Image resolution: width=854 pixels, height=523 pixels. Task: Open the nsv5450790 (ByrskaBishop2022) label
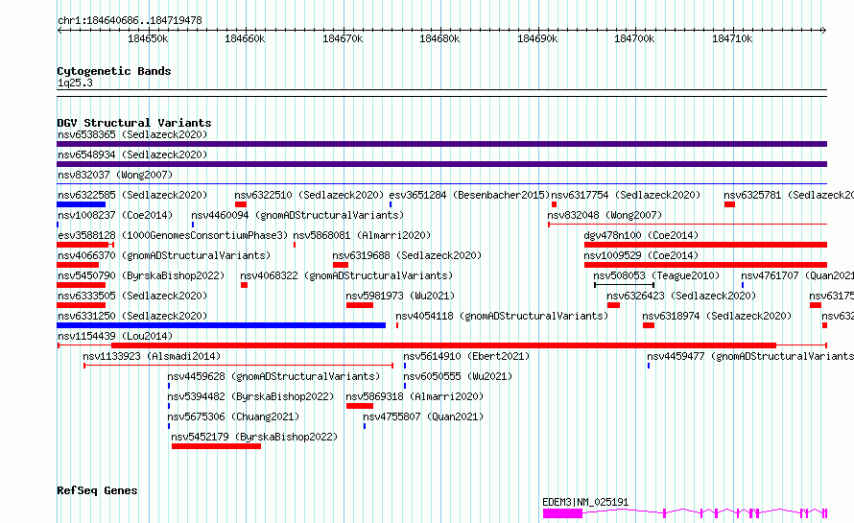[141, 275]
